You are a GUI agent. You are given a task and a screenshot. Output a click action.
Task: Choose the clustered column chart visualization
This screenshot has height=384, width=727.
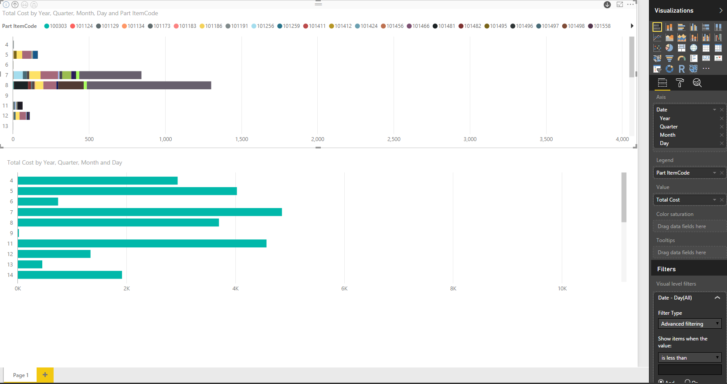694,27
